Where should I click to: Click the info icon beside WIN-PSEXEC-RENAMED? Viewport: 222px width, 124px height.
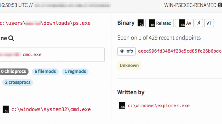click(220, 5)
